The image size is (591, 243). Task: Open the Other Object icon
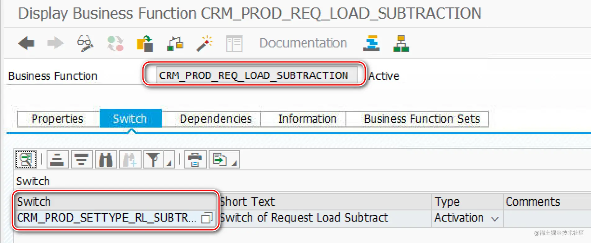[145, 43]
